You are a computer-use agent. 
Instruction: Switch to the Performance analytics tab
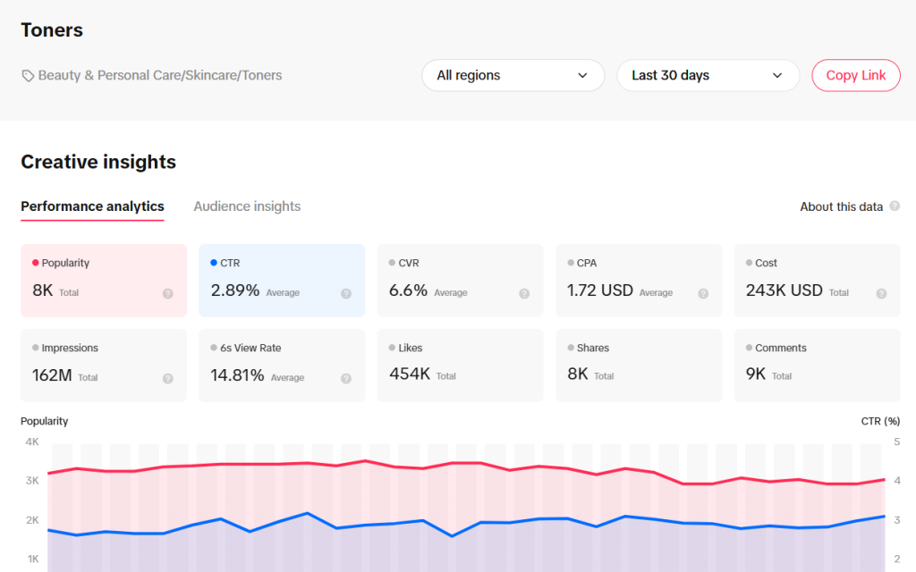tap(92, 206)
